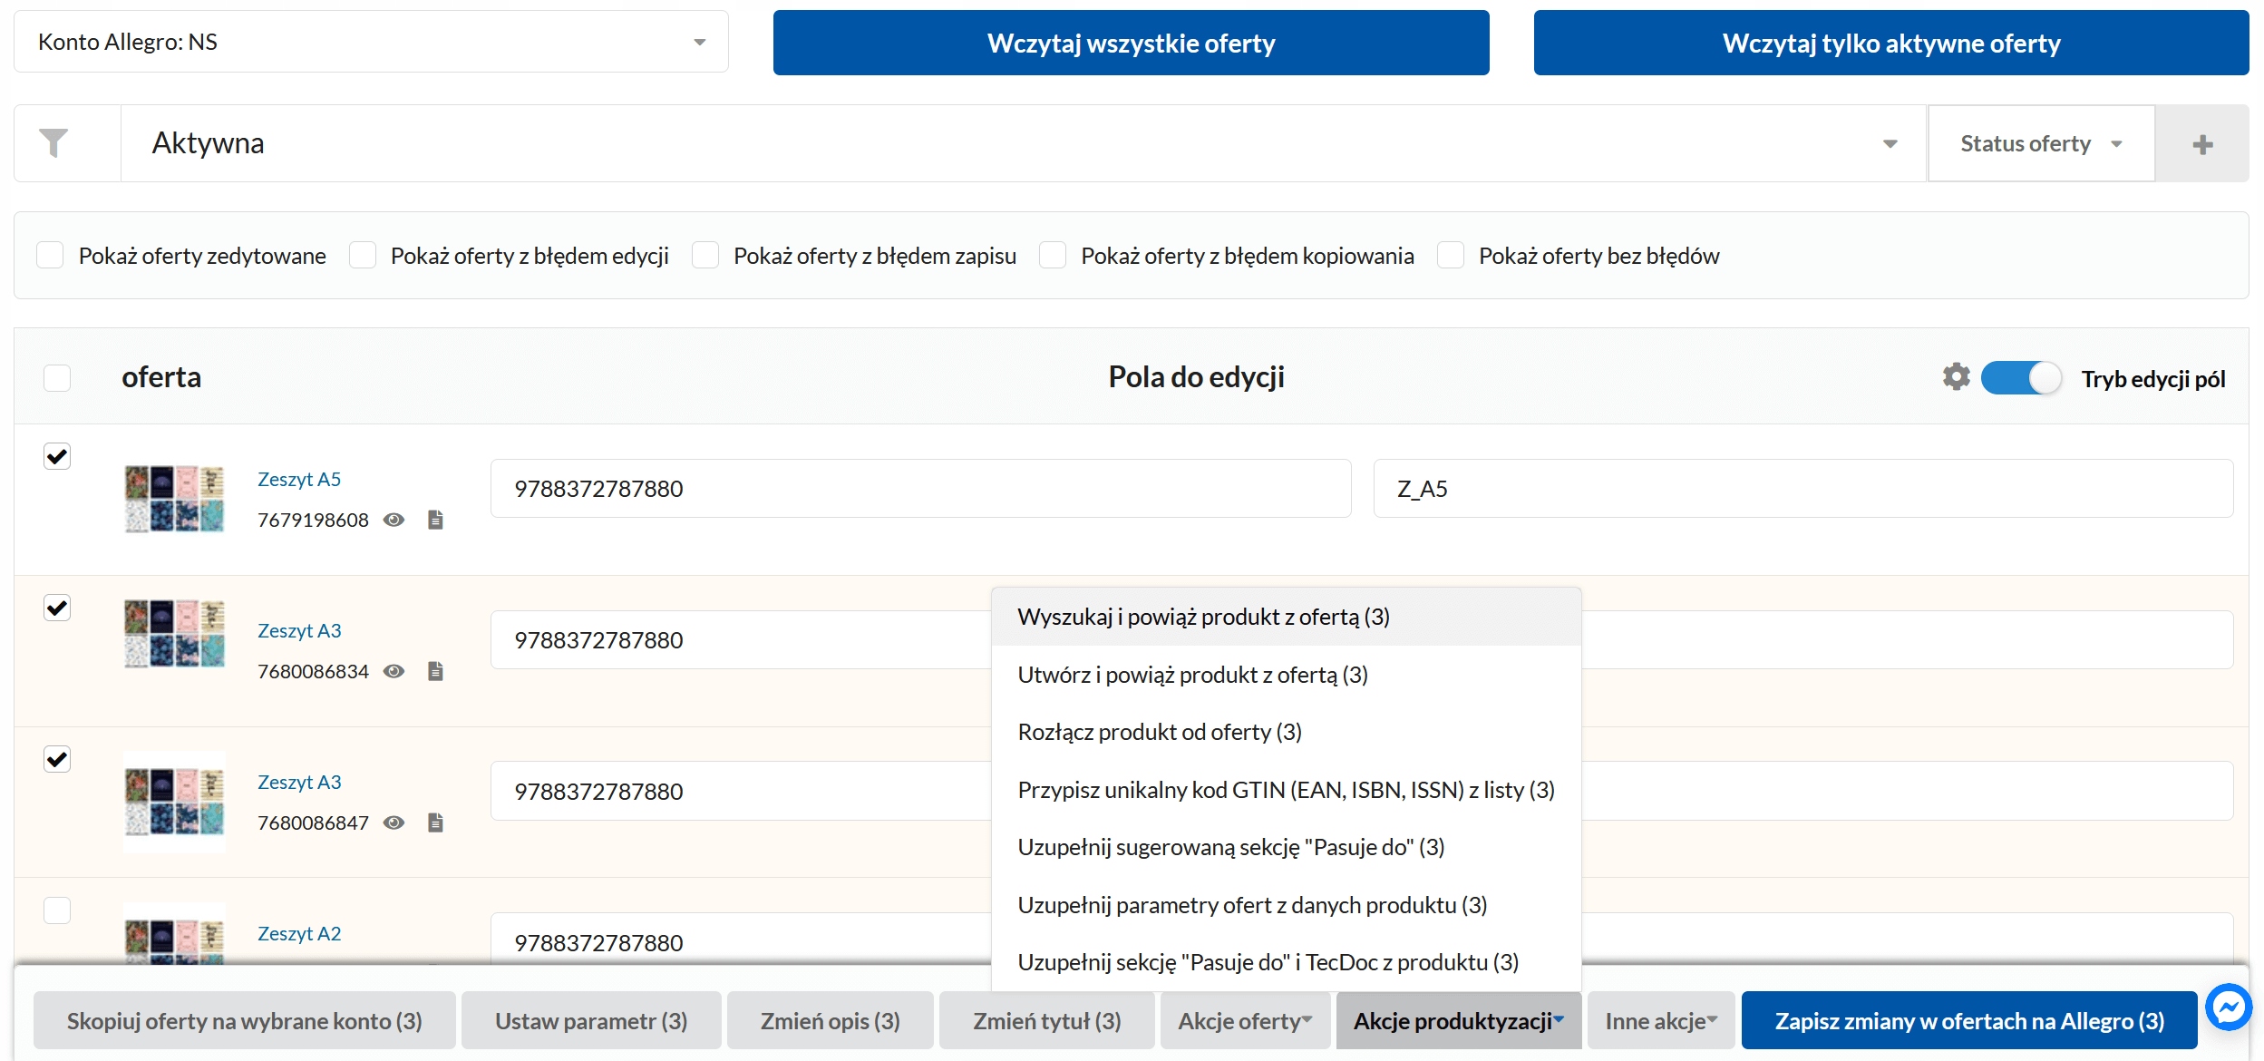Click Zapisz zmiany w ofertach na Allegro
Viewport: 2264px width, 1061px height.
(x=1968, y=1021)
